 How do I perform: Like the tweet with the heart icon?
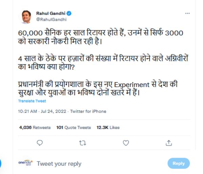[126, 143]
